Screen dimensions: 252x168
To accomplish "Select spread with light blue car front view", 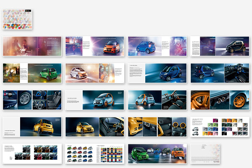I will [94, 100].
